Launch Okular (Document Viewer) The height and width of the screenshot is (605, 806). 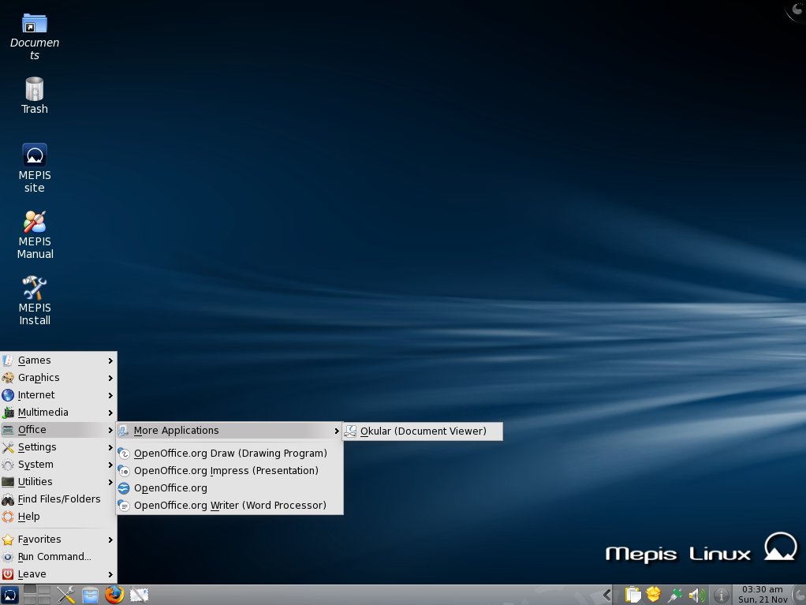click(x=423, y=431)
